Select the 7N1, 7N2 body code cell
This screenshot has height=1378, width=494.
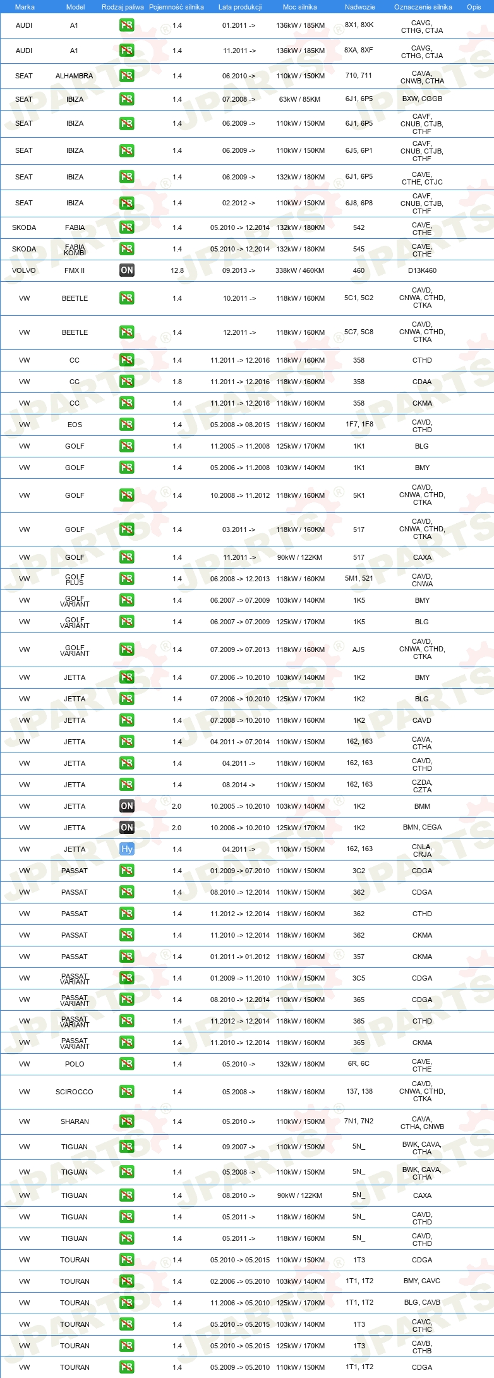click(359, 1121)
